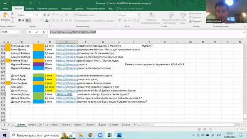Click the Windows search box in taskbar
This screenshot has width=247, height=139.
38,135
